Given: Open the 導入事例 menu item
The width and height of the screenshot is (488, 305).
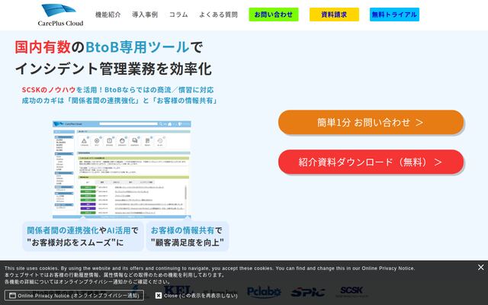Looking at the screenshot, I should pos(145,14).
